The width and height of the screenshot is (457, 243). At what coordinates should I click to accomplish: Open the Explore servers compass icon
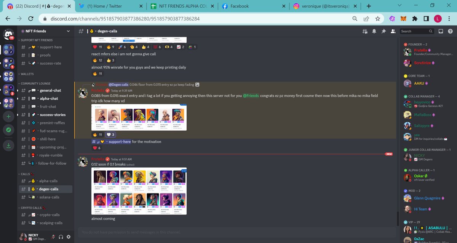tap(8, 130)
